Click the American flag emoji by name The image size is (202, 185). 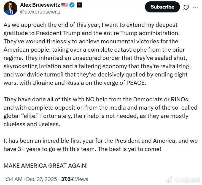click(x=64, y=5)
